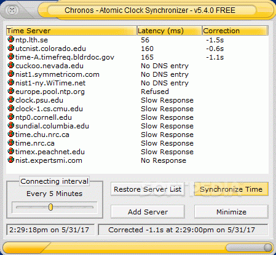
Task: Click the latency value 56
Action: coord(145,40)
